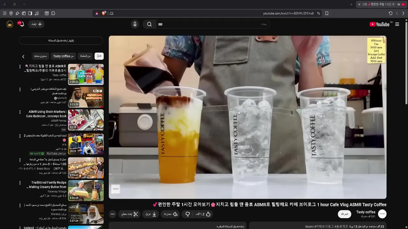Open options menu for Bread Story 3:59:47 video

tap(20, 160)
